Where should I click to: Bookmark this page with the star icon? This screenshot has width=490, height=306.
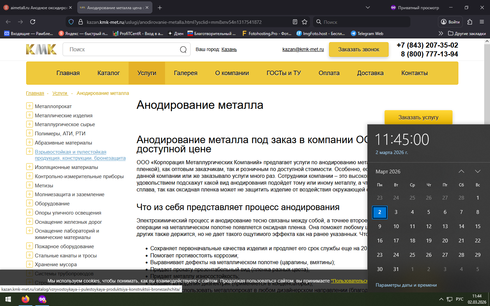coord(305,22)
